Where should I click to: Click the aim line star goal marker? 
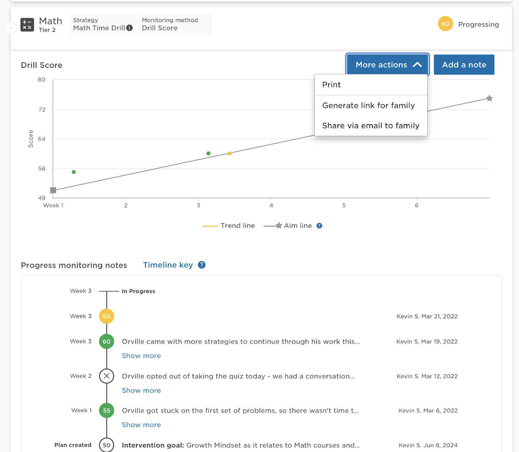[x=489, y=98]
